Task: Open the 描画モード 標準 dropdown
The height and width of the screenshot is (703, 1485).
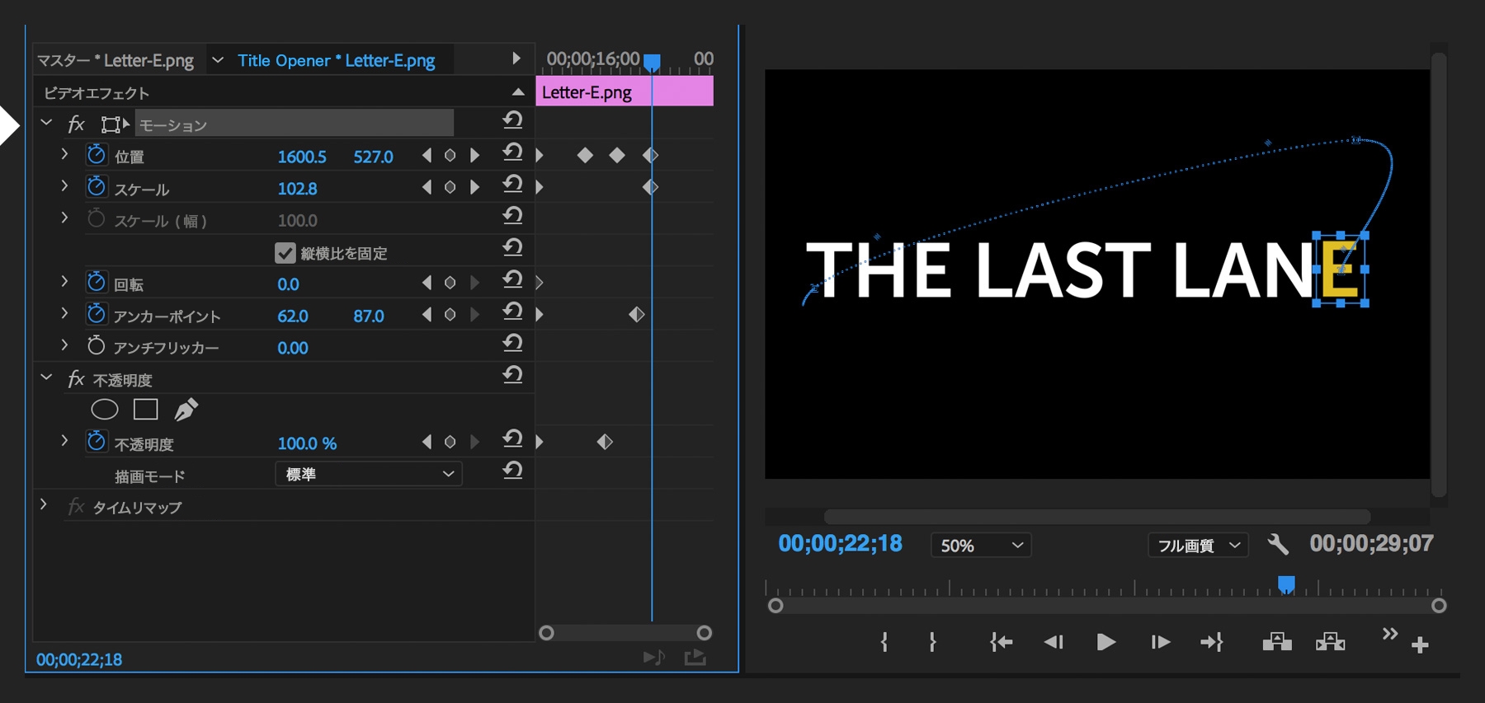Action: (368, 474)
